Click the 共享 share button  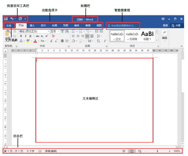click(x=176, y=26)
